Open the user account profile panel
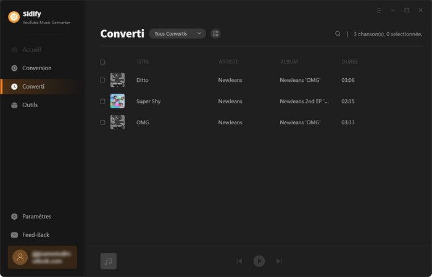 (43, 257)
